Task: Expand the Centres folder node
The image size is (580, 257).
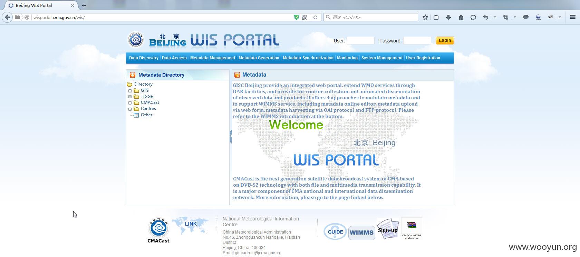Action: click(x=130, y=109)
